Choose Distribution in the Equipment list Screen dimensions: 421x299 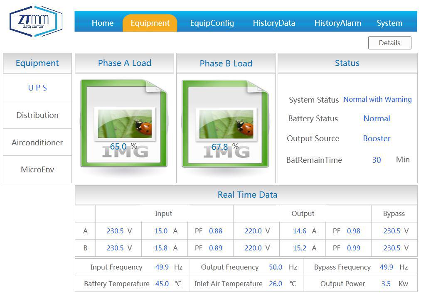click(37, 115)
